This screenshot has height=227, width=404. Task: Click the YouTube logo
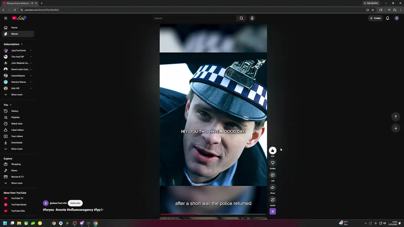(x=19, y=18)
